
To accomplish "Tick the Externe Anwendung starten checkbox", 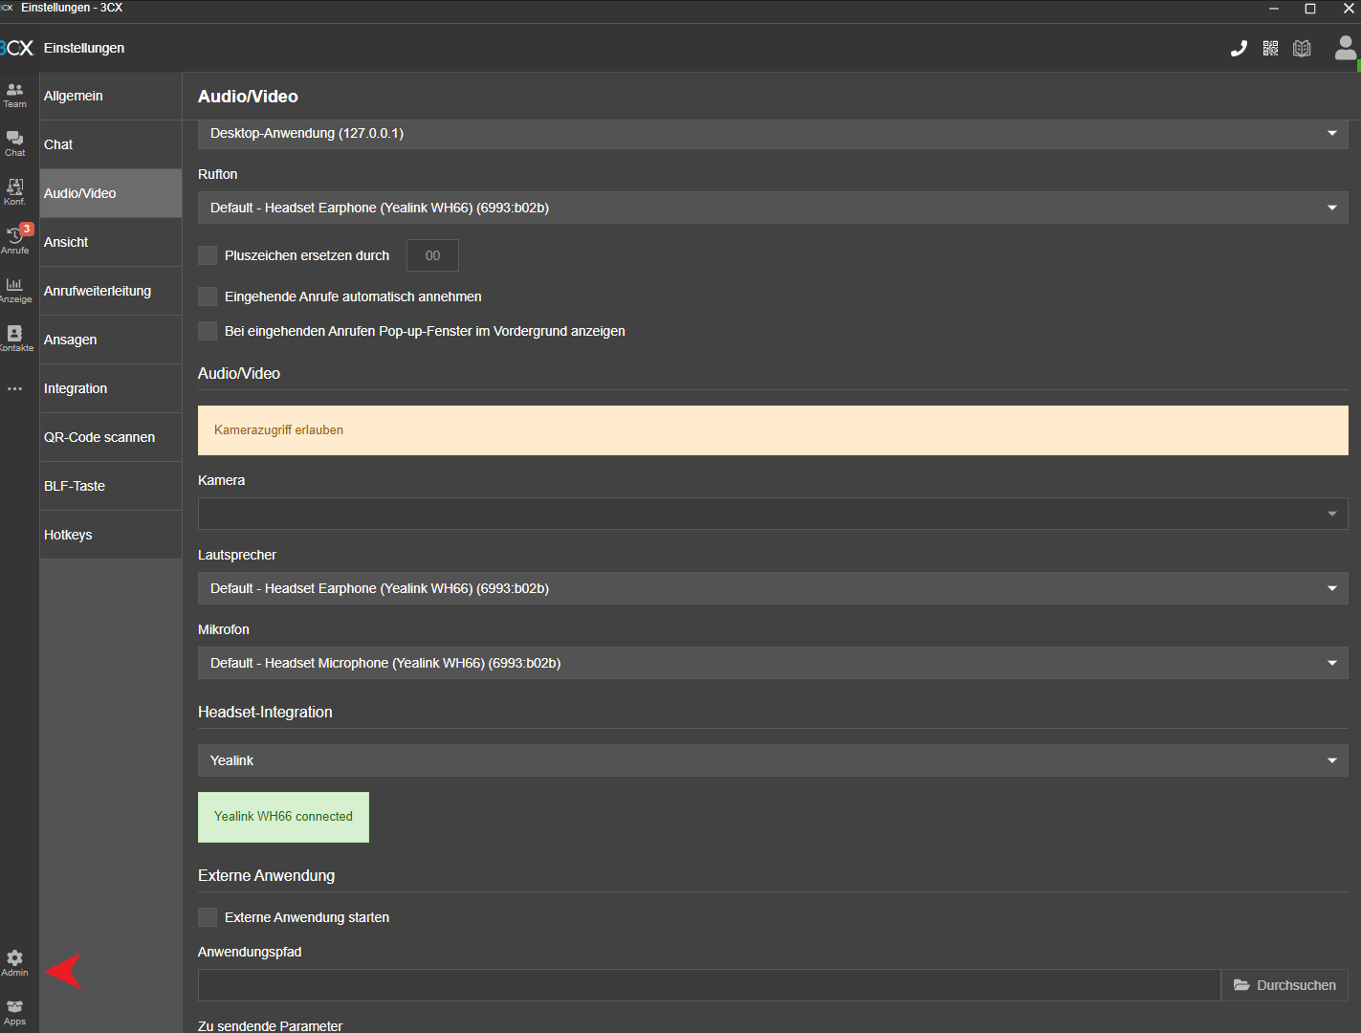I will 208,917.
